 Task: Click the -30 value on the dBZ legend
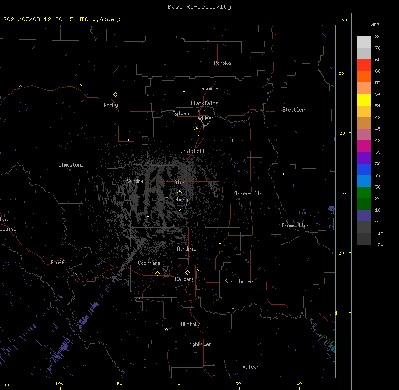tap(379, 245)
